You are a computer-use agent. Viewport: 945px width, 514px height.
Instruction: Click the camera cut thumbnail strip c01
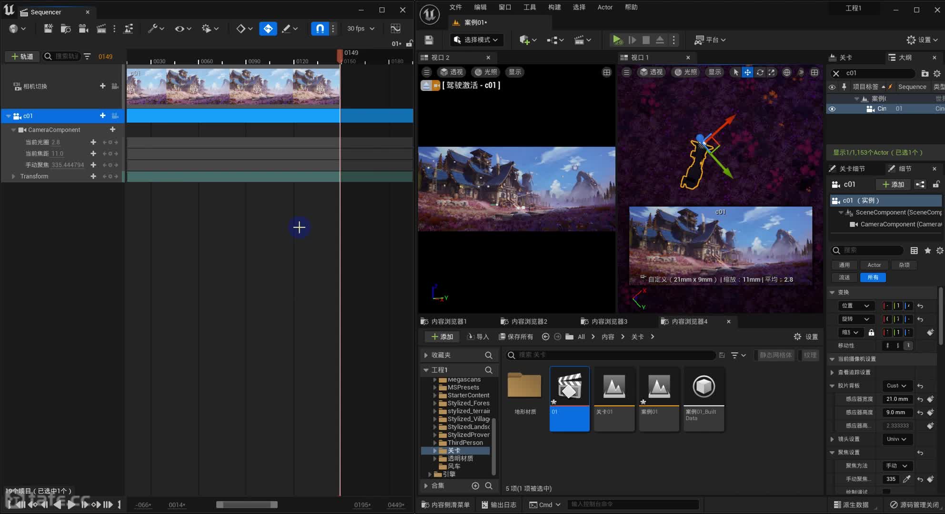(233, 86)
